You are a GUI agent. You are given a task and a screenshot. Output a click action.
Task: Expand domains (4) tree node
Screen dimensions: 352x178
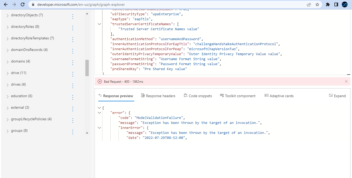click(x=7, y=62)
